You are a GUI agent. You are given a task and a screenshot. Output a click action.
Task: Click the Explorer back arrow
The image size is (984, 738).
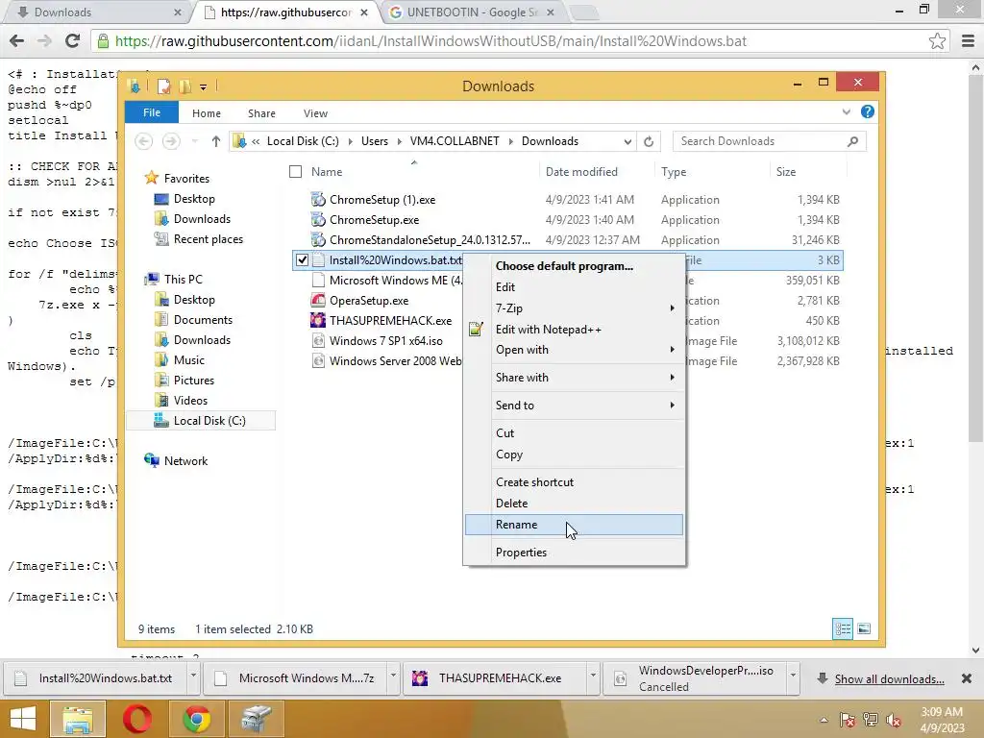(144, 141)
